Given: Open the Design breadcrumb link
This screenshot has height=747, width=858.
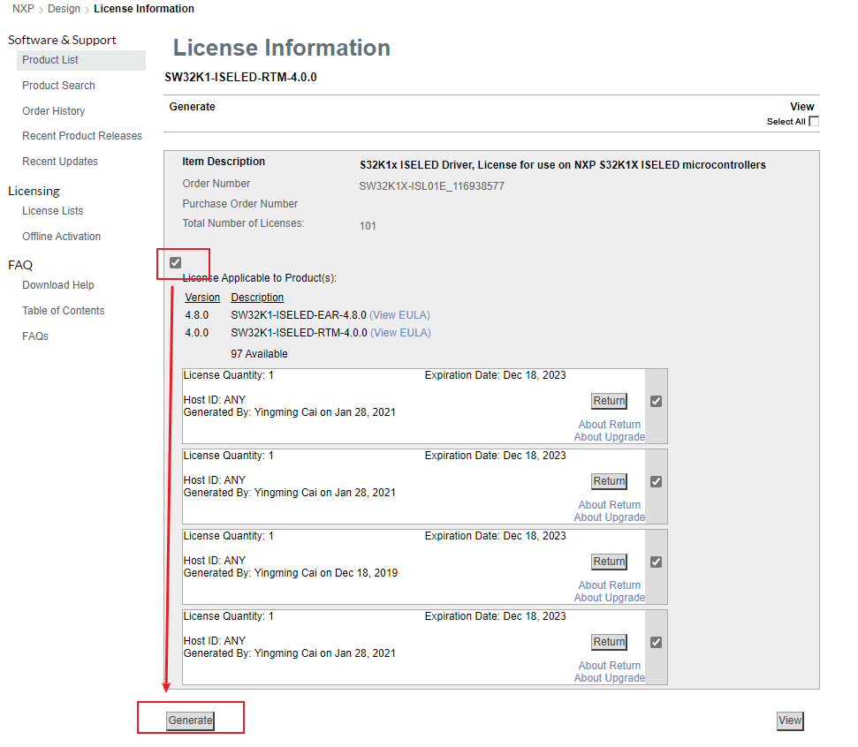Looking at the screenshot, I should coord(64,9).
